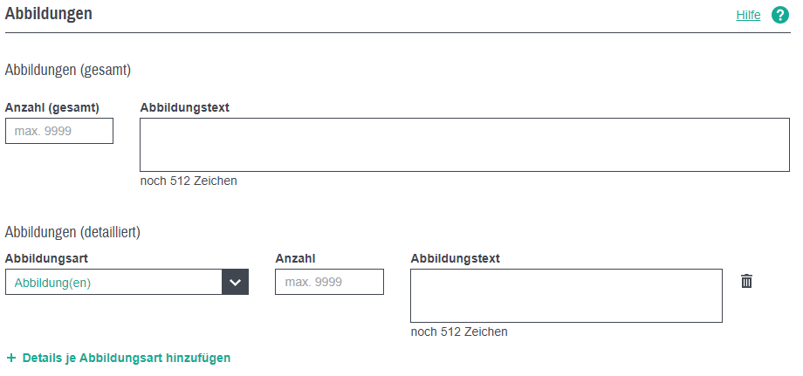Focus the Anzahl (gesamt) number field
The height and width of the screenshot is (376, 803).
pos(59,131)
